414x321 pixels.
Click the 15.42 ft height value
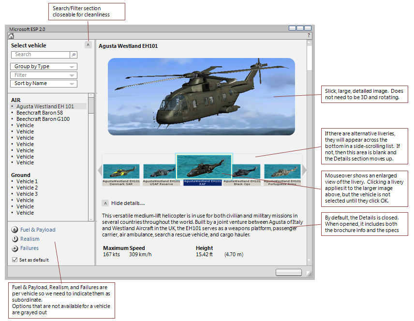point(205,254)
